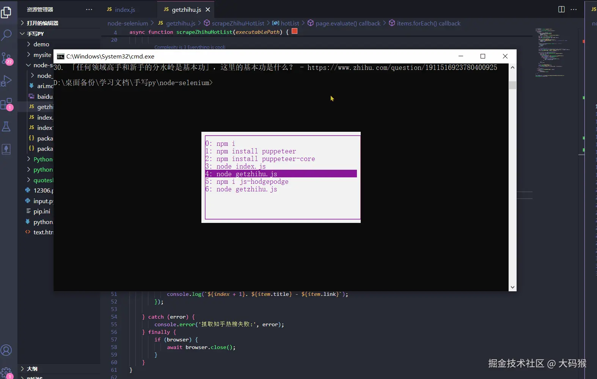Open the 12306 Python file in the explorer
Screen dimensions: 597x379
pos(39,191)
